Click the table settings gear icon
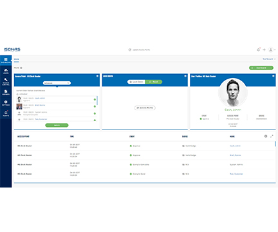Screen dimensions: 278x232 point(266,136)
